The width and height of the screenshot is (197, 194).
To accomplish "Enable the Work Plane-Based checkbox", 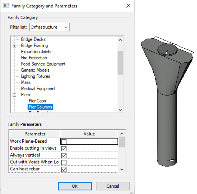I will tap(64, 142).
